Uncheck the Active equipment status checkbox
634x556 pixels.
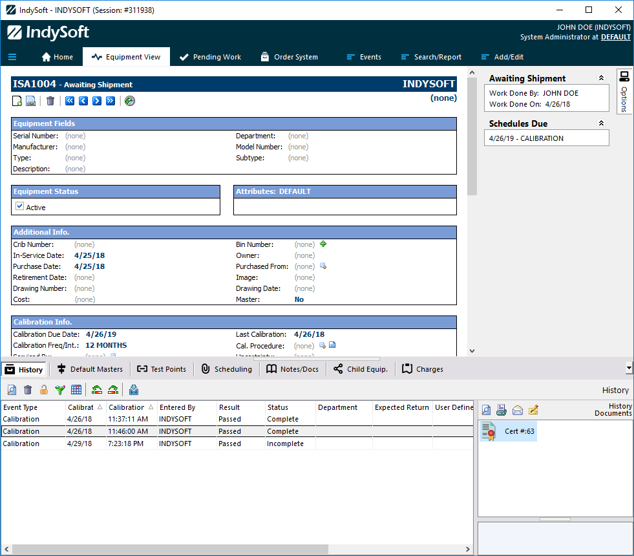coord(19,207)
